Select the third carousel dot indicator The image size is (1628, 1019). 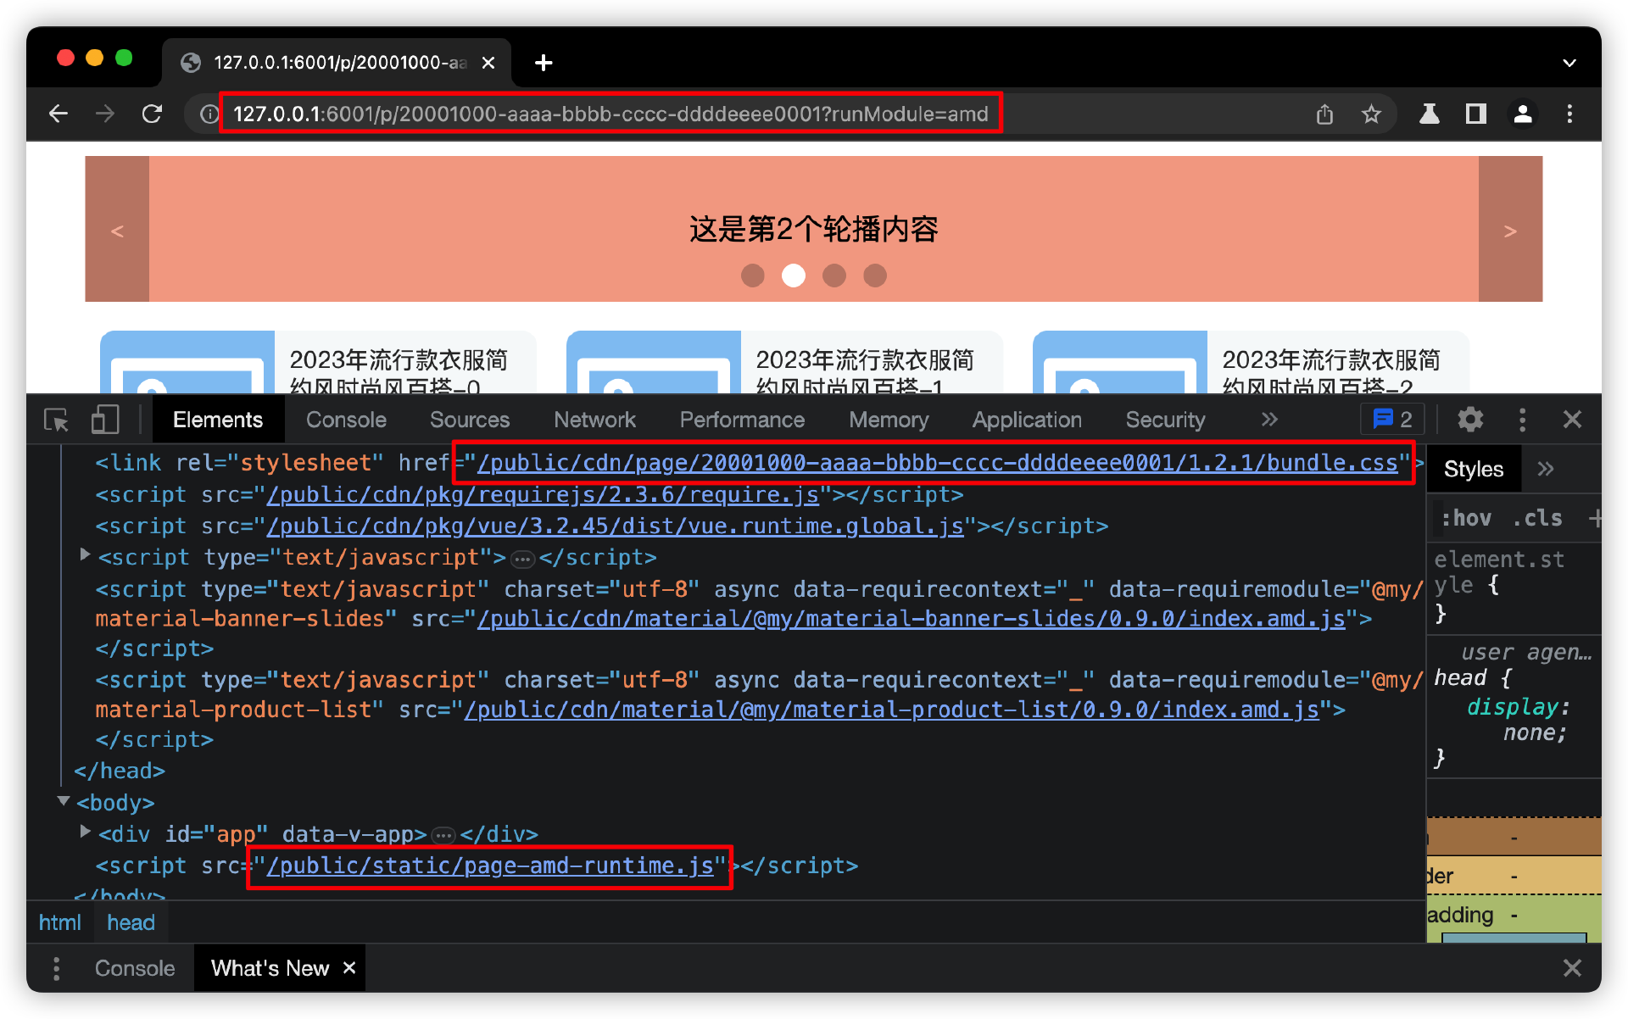click(834, 276)
